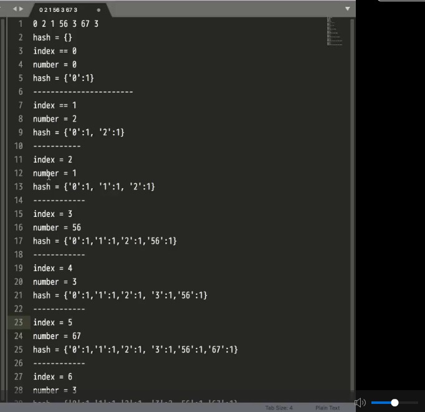The height and width of the screenshot is (412, 425).
Task: Click the 'index == 0' text
Action: point(55,51)
